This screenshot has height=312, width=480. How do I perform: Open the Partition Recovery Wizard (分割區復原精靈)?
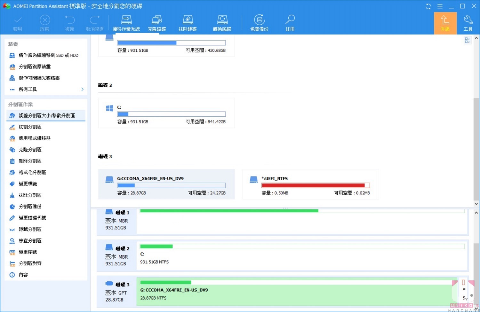pos(46,67)
